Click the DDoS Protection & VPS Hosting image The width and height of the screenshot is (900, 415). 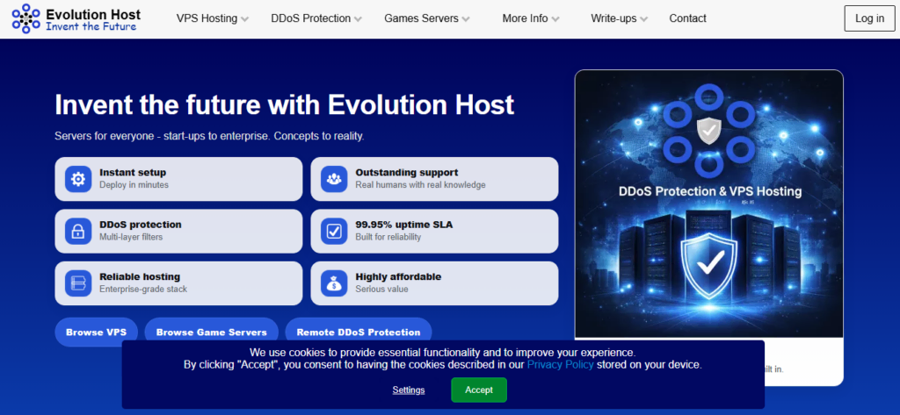point(709,204)
